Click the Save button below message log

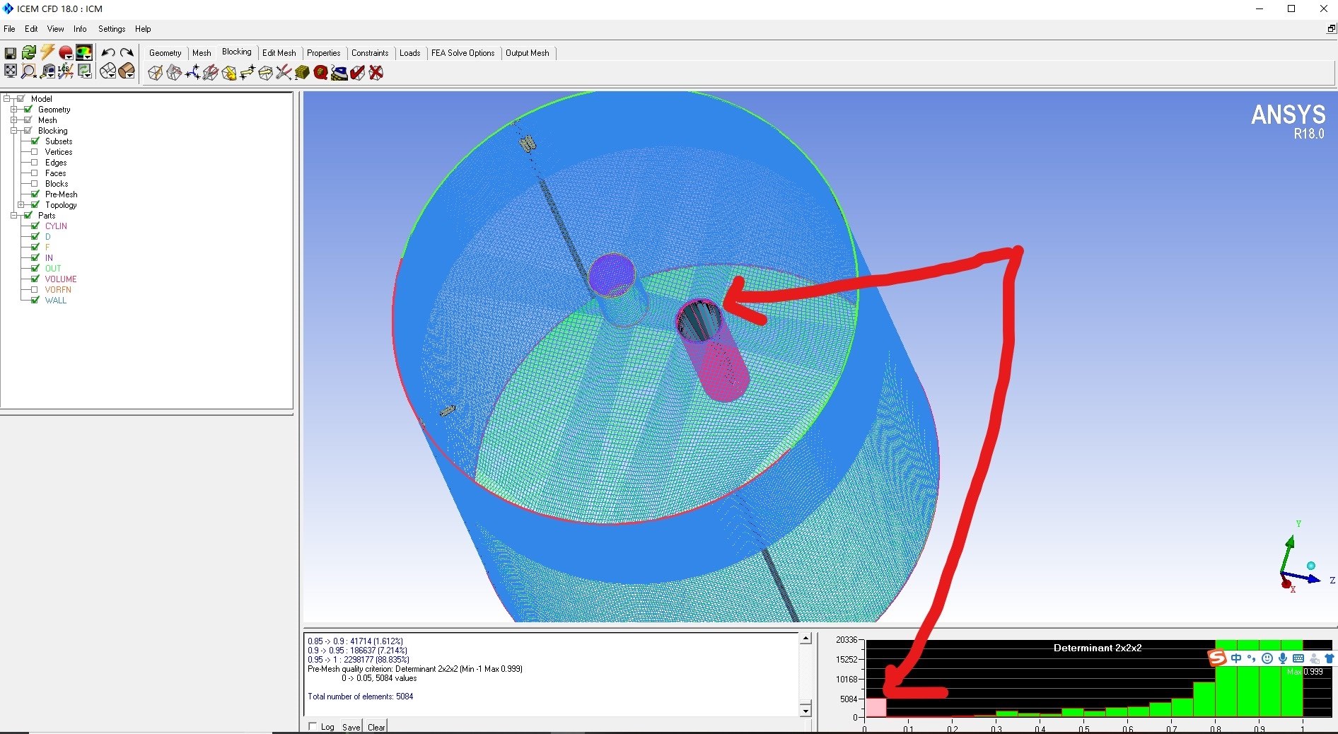coord(351,727)
